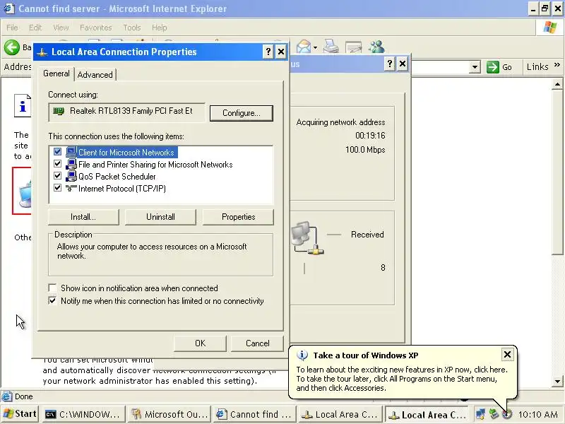Screen dimensions: 565x424
Task: Click the 10:10 AM system clock
Action: (537, 415)
